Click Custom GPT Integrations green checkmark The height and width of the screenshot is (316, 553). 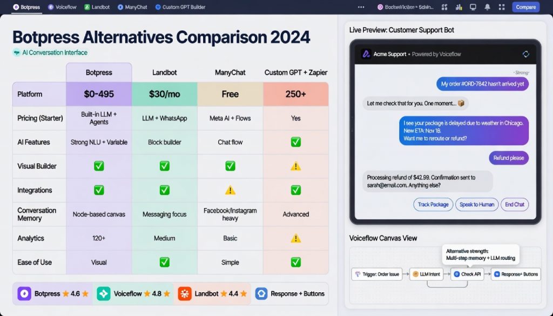295,190
